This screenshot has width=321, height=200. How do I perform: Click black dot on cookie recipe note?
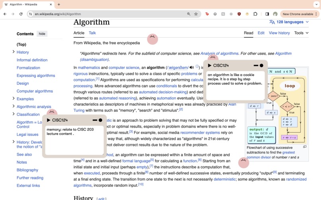click(261, 65)
